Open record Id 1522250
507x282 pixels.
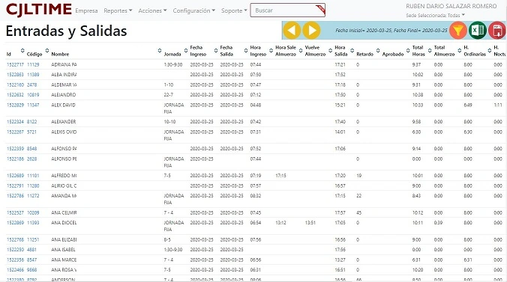point(15,250)
